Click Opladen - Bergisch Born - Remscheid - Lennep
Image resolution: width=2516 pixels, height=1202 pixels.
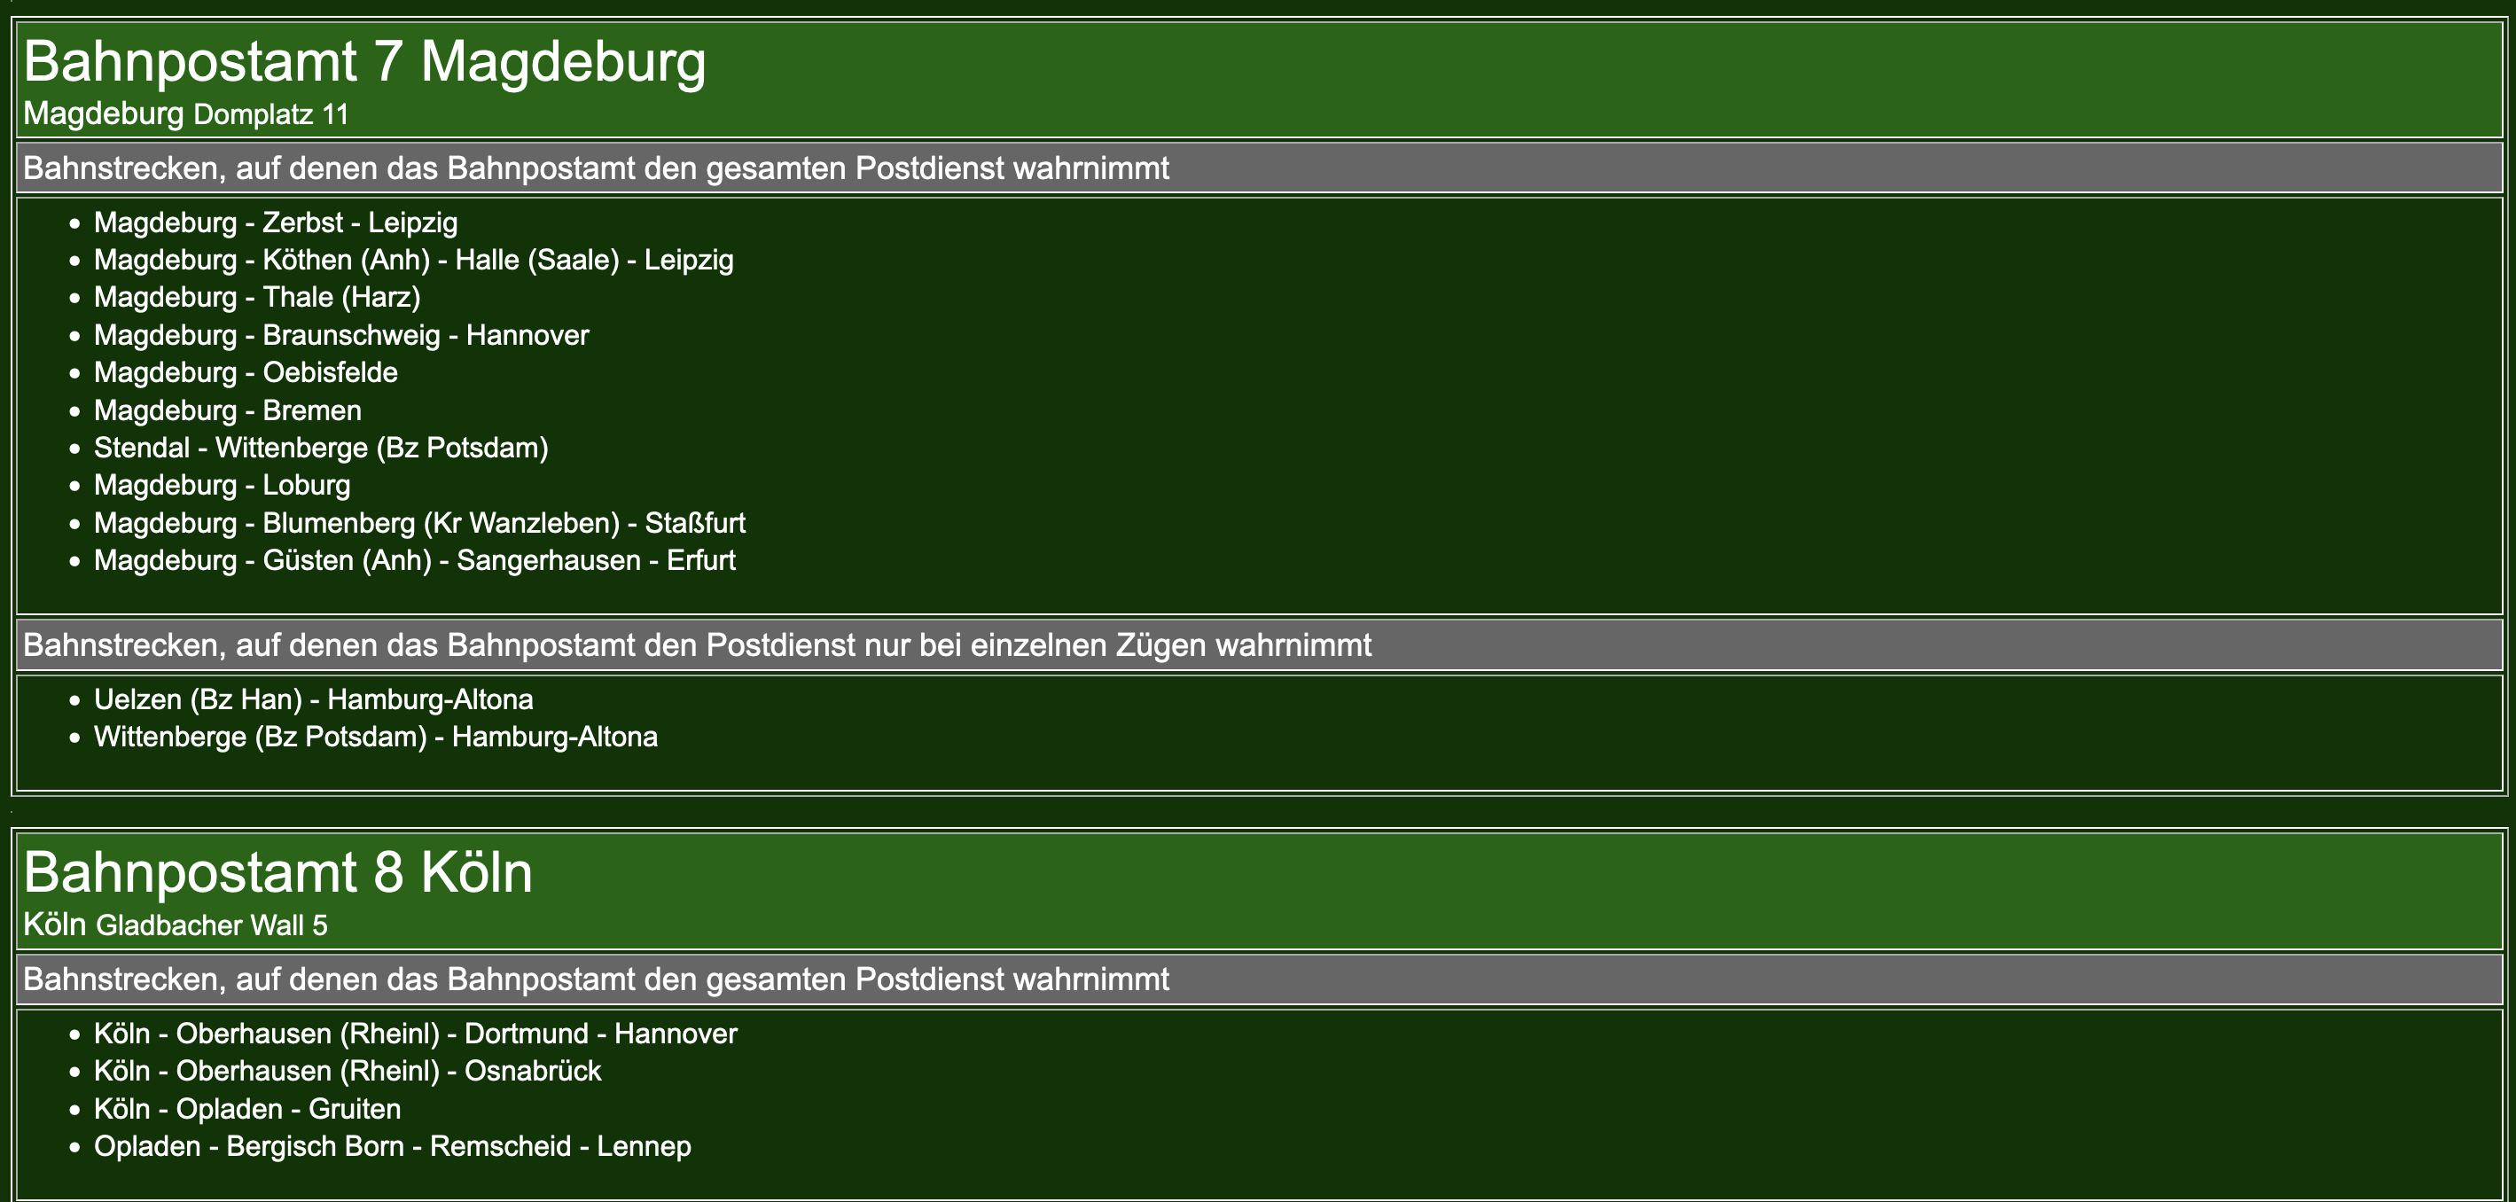click(392, 1146)
